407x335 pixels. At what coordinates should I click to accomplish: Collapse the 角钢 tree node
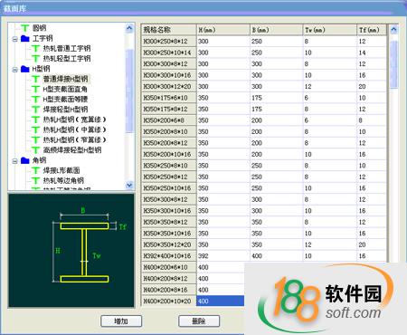point(14,161)
